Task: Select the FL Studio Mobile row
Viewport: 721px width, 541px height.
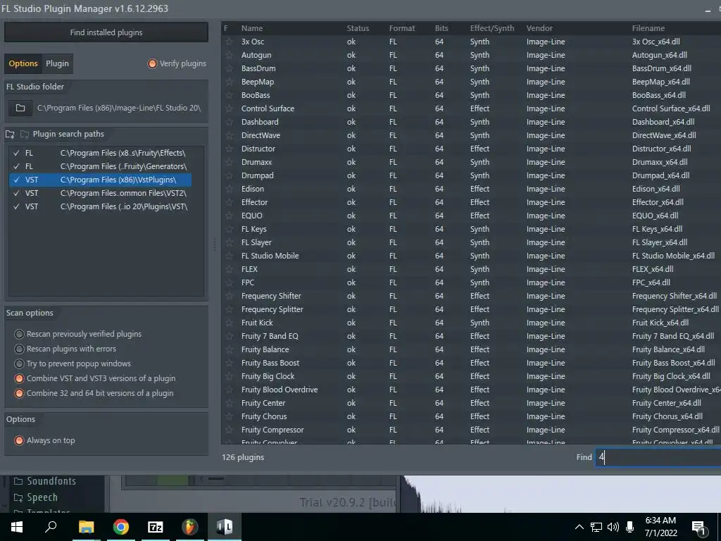Action: (471, 256)
